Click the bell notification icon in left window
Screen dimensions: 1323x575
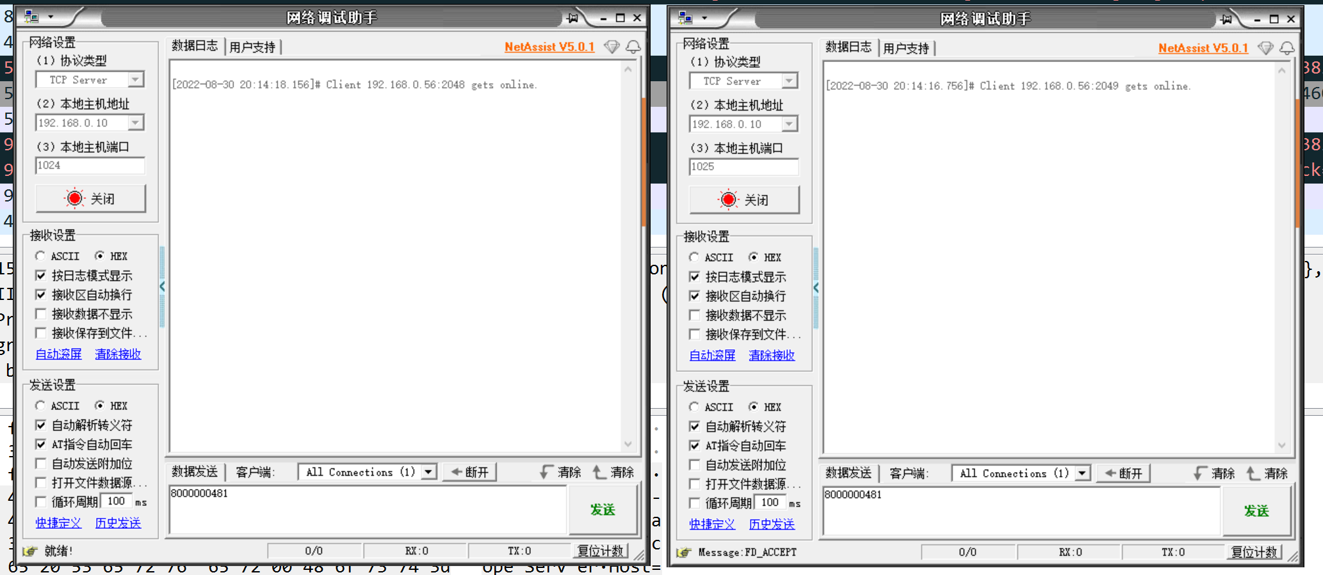pos(633,47)
